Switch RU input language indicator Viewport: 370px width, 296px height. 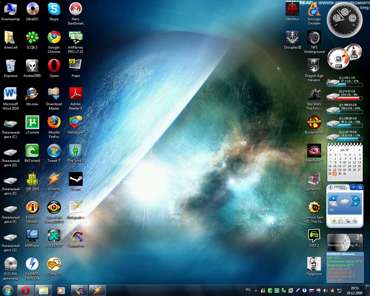[x=248, y=290]
